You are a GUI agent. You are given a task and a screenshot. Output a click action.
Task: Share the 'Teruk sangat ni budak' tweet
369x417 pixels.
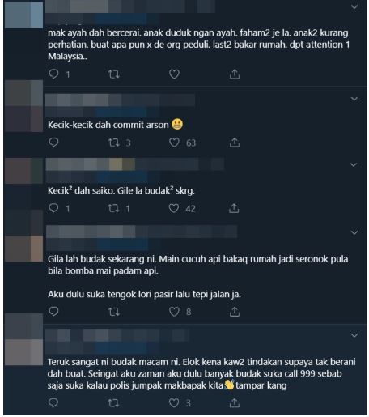coord(234,402)
